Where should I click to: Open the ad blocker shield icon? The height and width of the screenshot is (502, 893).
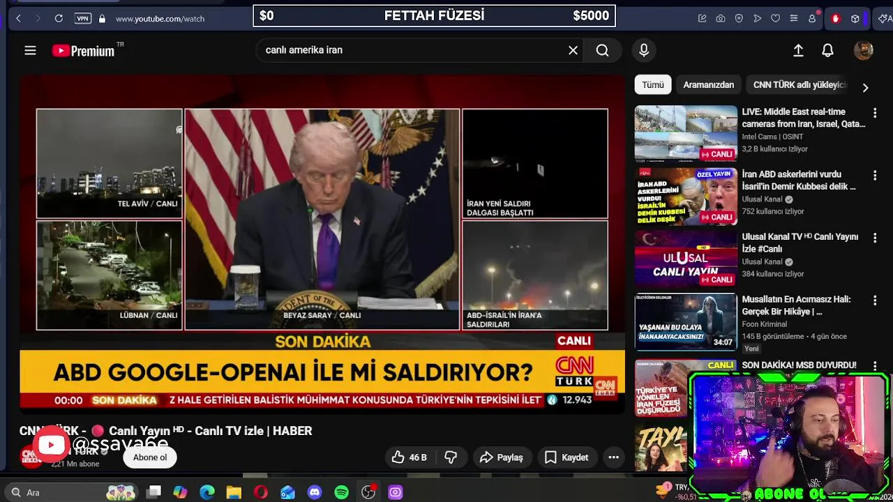coord(739,18)
